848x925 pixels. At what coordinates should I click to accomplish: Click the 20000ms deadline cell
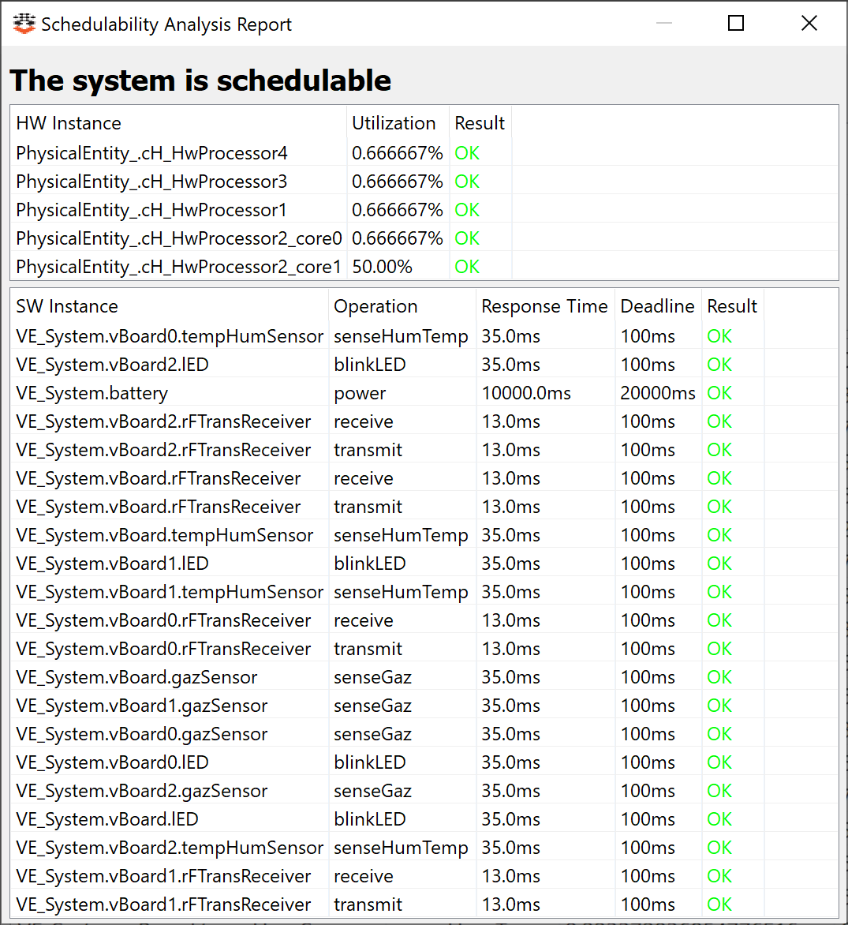pyautogui.click(x=658, y=393)
